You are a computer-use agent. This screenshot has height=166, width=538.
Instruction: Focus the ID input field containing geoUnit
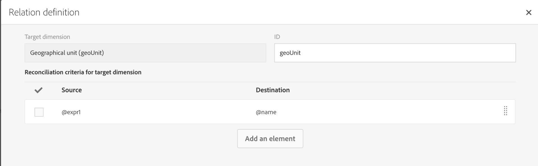tap(395, 53)
